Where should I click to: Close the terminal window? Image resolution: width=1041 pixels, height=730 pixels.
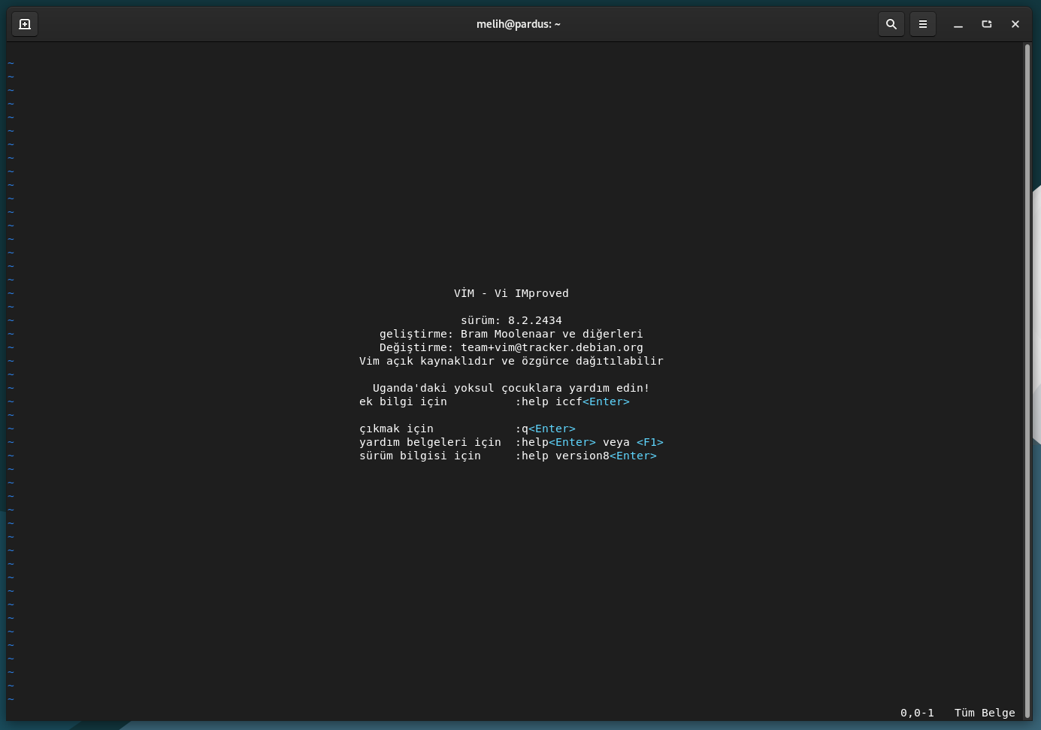(x=1015, y=24)
